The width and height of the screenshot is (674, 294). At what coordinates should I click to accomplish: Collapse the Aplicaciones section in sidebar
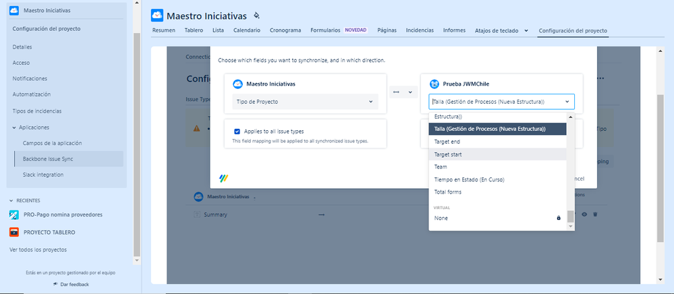pos(15,127)
